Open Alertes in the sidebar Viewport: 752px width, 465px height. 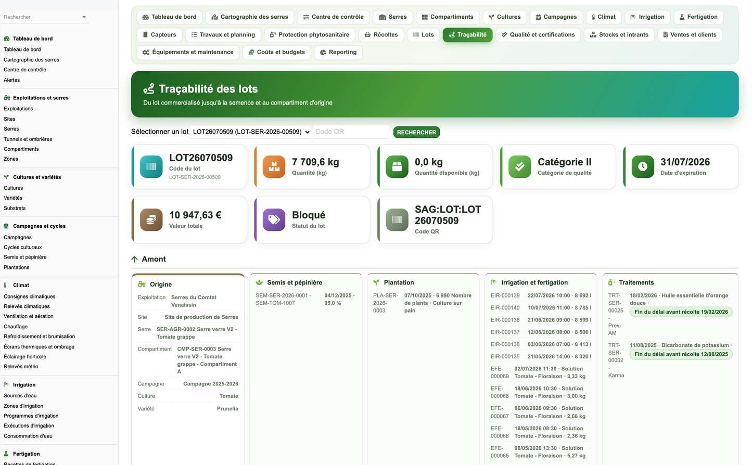click(x=12, y=80)
